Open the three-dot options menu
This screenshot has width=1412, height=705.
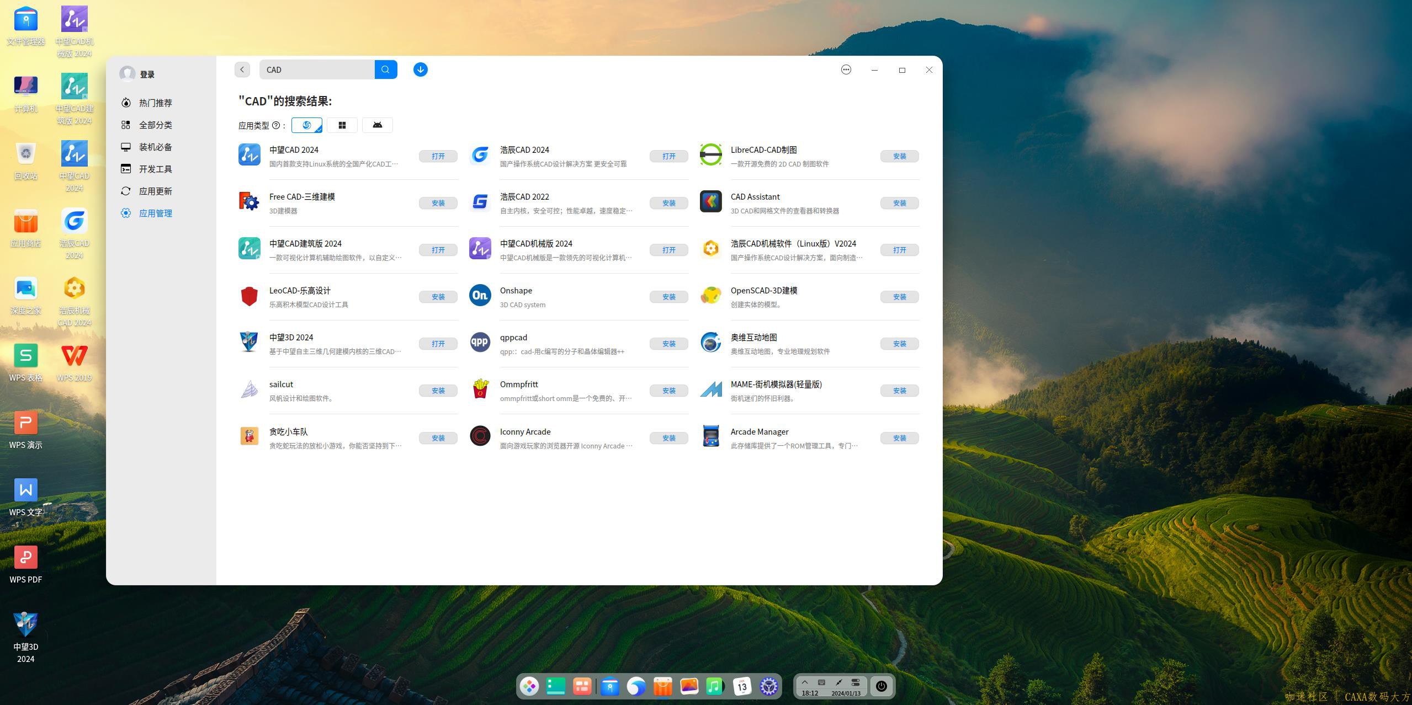click(x=846, y=70)
